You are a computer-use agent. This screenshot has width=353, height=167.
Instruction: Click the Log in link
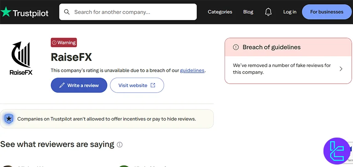tap(290, 12)
